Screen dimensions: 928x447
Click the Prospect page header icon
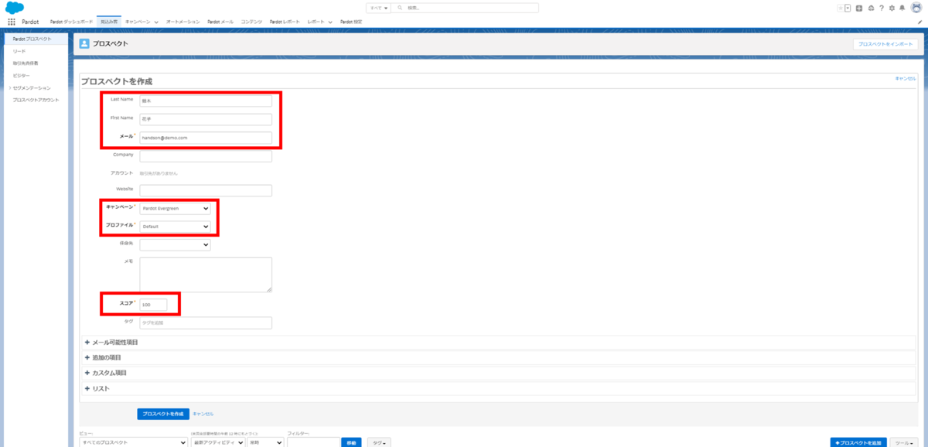point(84,44)
